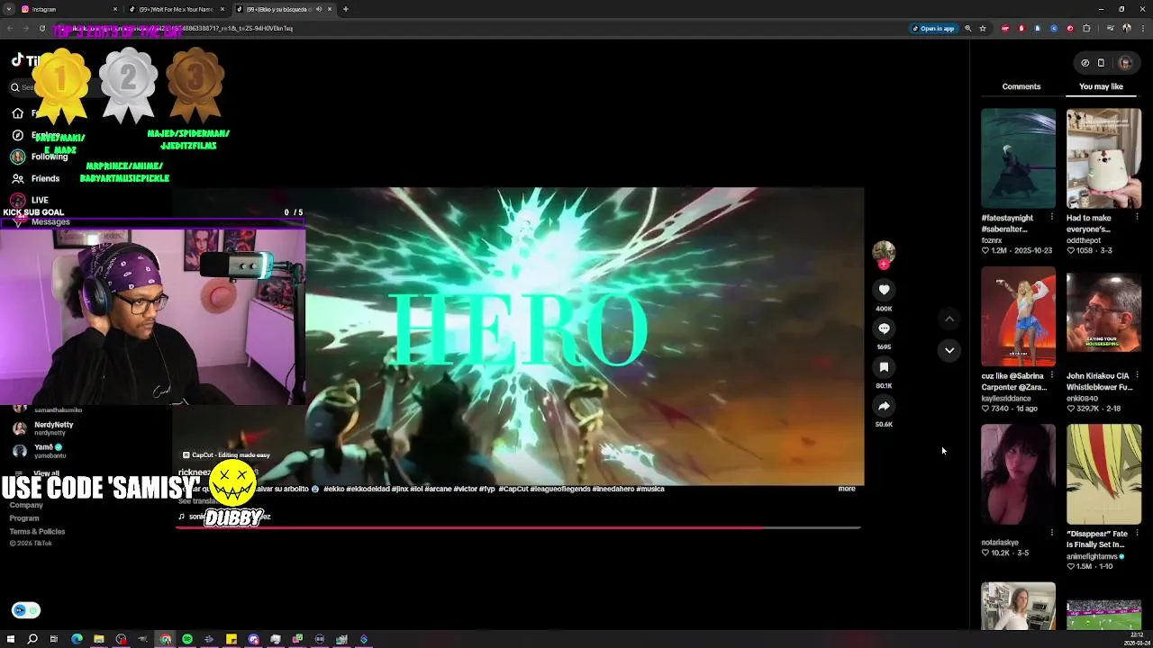The image size is (1153, 648).
Task: Open options for the Had to make everyone's video
Action: point(1137,218)
